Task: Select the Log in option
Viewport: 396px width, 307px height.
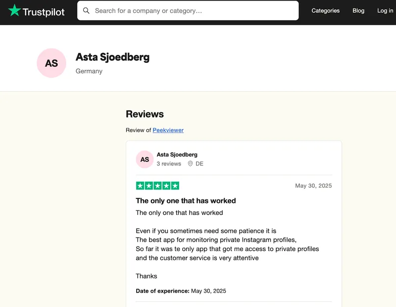Action: (385, 10)
